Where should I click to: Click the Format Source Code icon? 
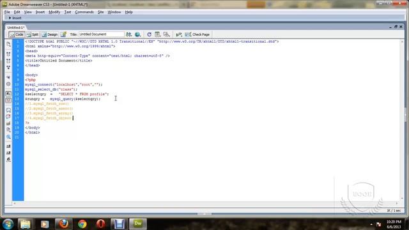[x=8, y=160]
